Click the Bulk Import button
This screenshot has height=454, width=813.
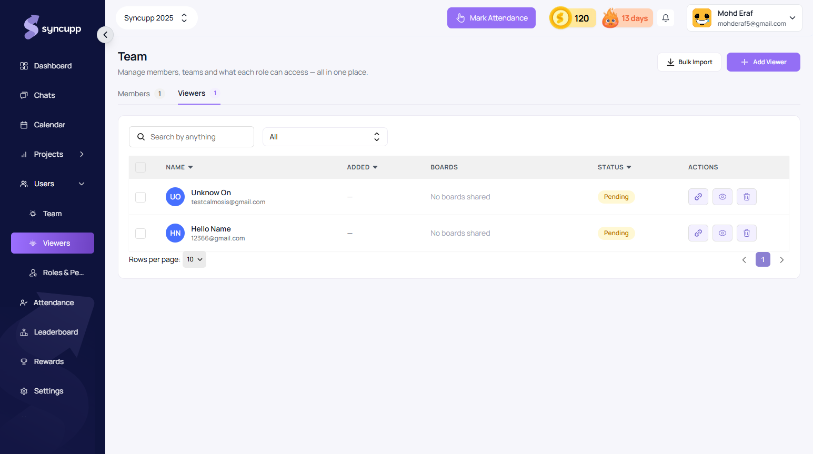pos(689,62)
